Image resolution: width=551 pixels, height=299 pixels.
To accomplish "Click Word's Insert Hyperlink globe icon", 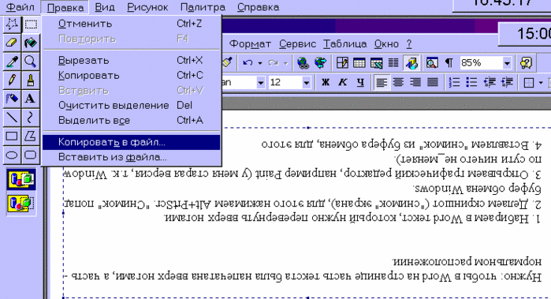I will (x=303, y=63).
